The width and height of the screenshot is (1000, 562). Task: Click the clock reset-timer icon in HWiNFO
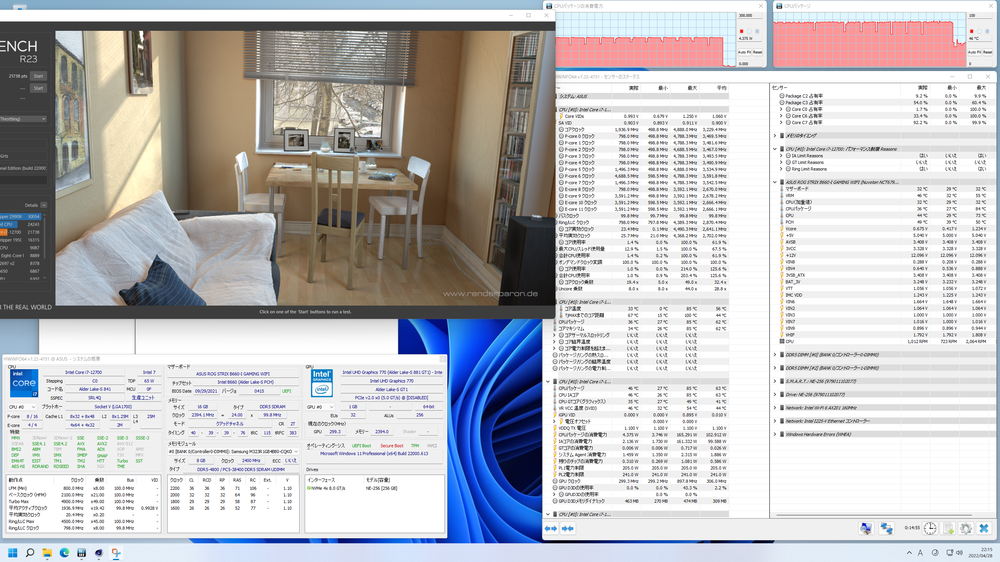tap(930, 528)
